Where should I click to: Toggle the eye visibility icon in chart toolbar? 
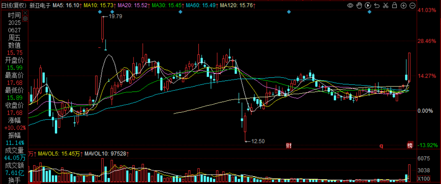[350, 5]
